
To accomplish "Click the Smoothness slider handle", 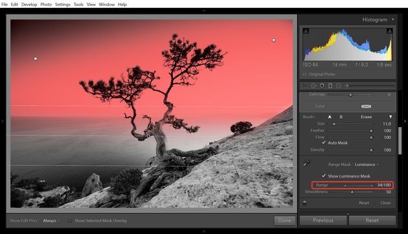I will coord(352,192).
